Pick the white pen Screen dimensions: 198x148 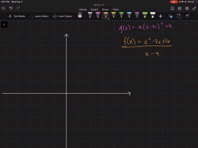(x=90, y=15)
